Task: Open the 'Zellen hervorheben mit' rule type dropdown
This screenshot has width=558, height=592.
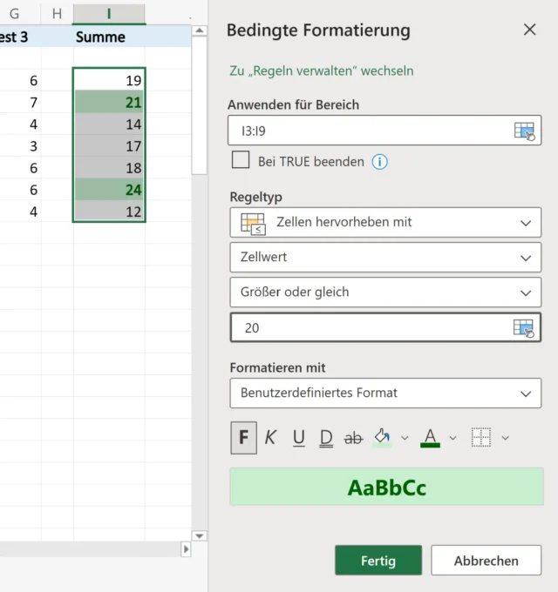Action: [x=385, y=222]
